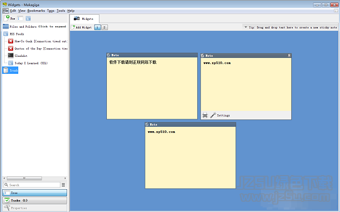340x212 pixels.
Task: Click the tree view icon beside New
Action: [x=20, y=19]
